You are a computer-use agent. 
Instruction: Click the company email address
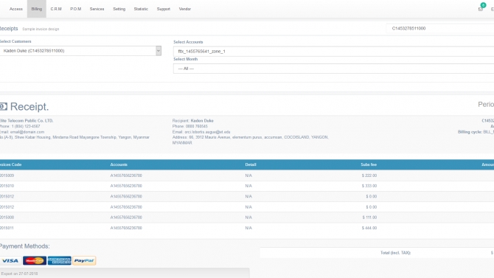pyautogui.click(x=27, y=132)
